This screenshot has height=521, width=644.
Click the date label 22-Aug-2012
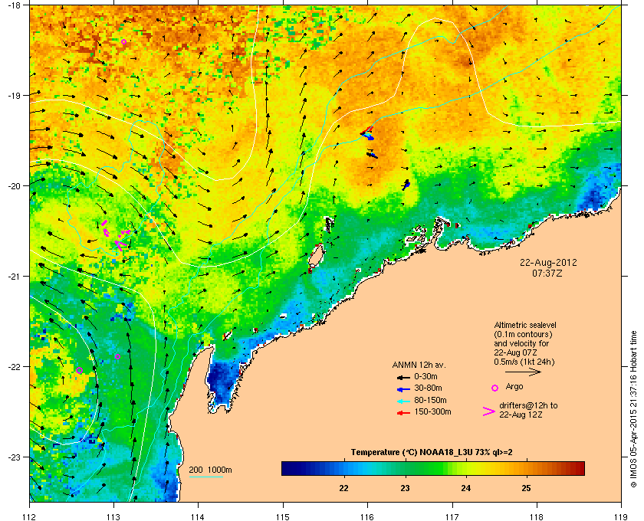point(548,263)
